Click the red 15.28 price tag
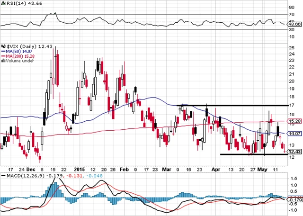This screenshot has width=303, height=216. [x=294, y=121]
